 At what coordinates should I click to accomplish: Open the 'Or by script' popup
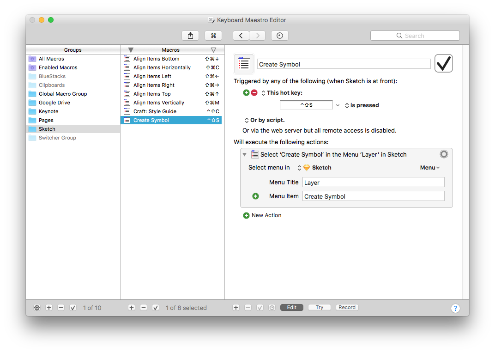coord(265,120)
